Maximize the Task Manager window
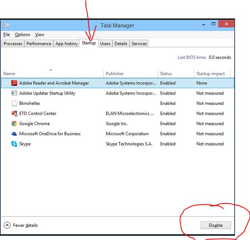This screenshot has height=240, width=250. tap(213, 24)
